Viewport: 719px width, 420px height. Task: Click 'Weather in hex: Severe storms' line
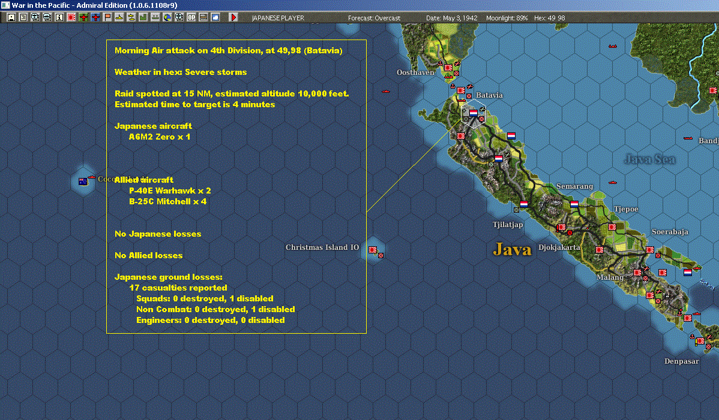(x=181, y=72)
